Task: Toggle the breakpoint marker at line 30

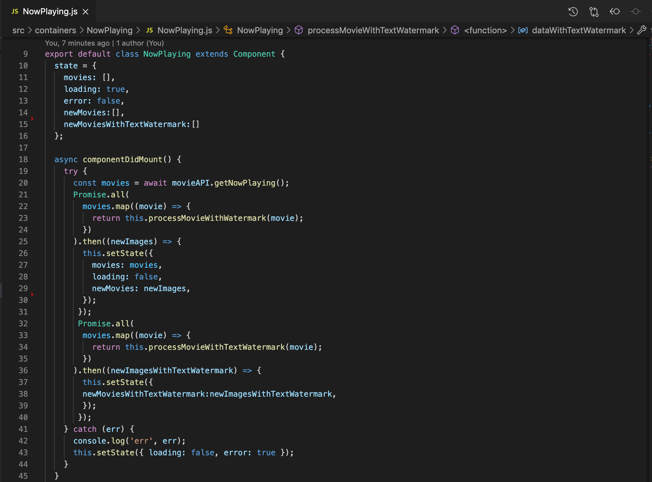Action: click(33, 294)
